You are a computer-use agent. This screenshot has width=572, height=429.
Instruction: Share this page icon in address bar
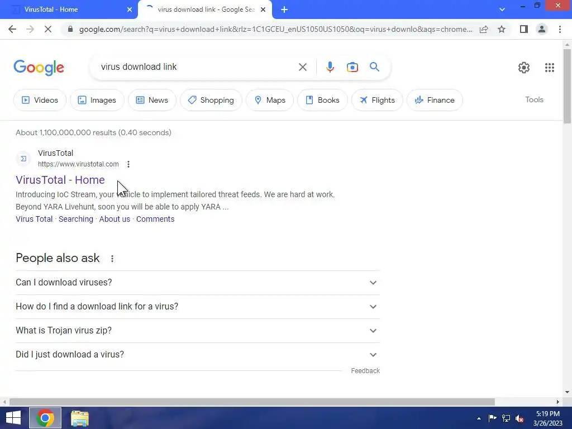484,29
